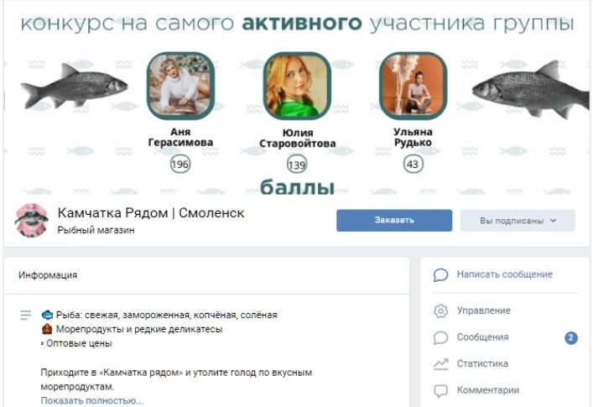Click the Комментарии comment icon
593x407 pixels.
point(440,390)
